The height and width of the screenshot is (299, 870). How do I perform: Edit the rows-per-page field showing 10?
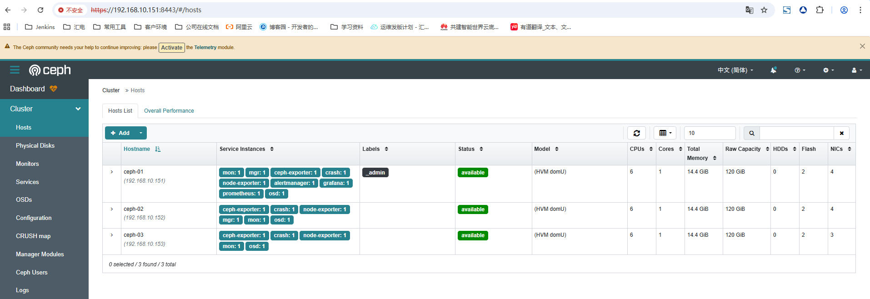[710, 133]
